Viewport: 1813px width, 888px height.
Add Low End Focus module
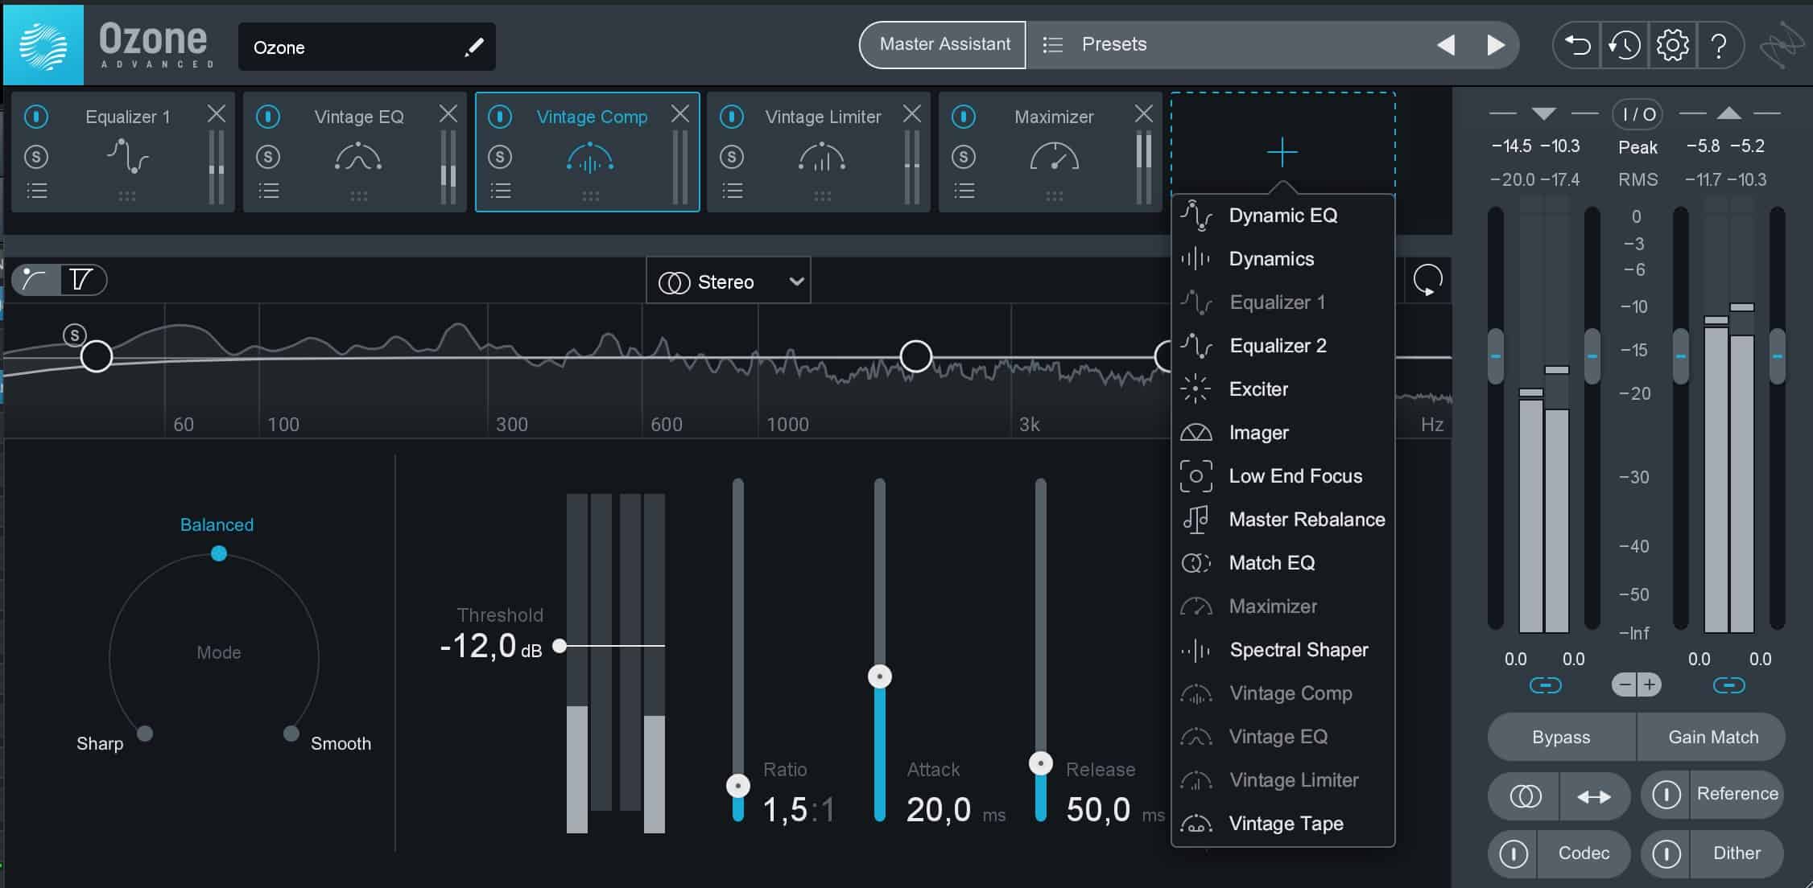[1283, 476]
